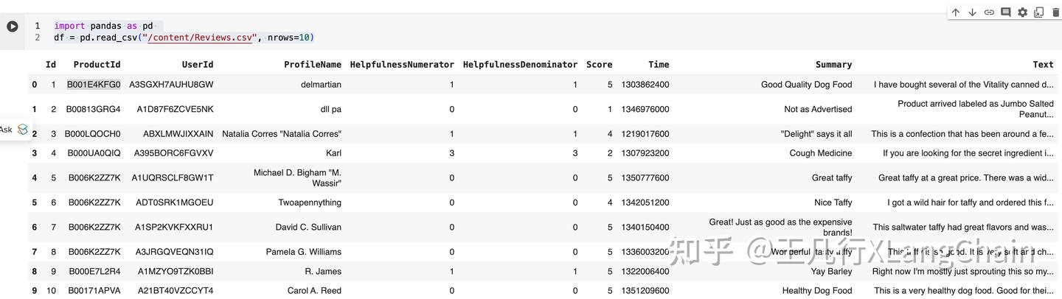The width and height of the screenshot is (1062, 299).
Task: Copy link to this cell
Action: (x=989, y=13)
